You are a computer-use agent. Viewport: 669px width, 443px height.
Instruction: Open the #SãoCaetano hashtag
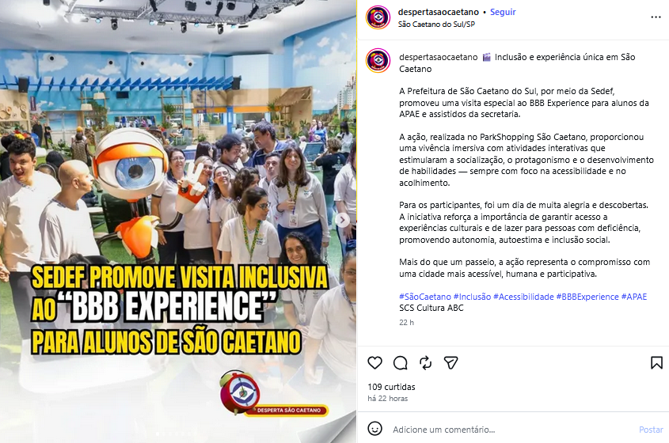tap(425, 297)
